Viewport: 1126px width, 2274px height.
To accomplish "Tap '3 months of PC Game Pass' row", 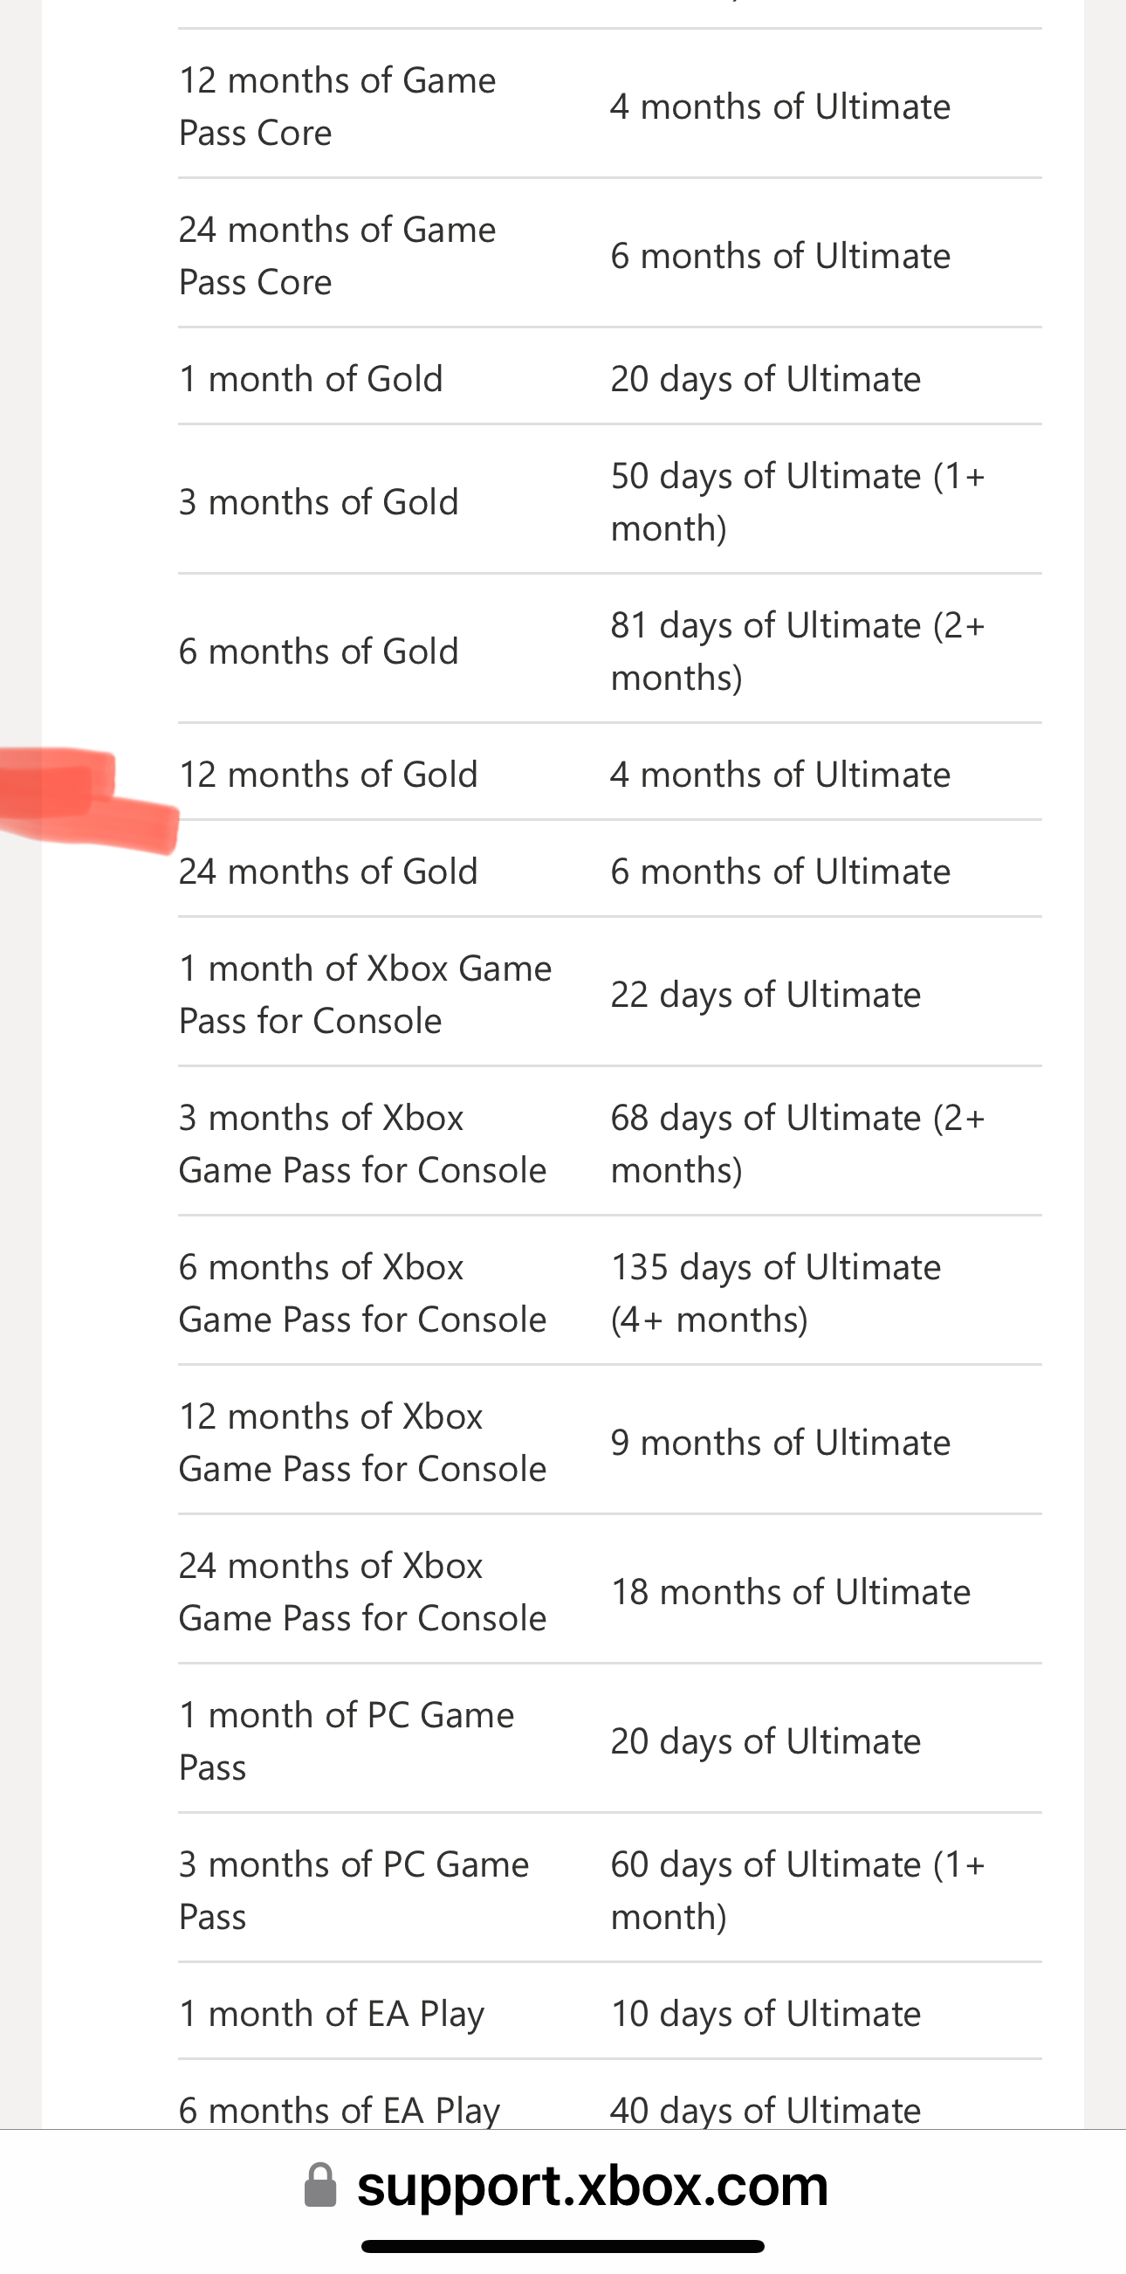I will [x=610, y=1889].
